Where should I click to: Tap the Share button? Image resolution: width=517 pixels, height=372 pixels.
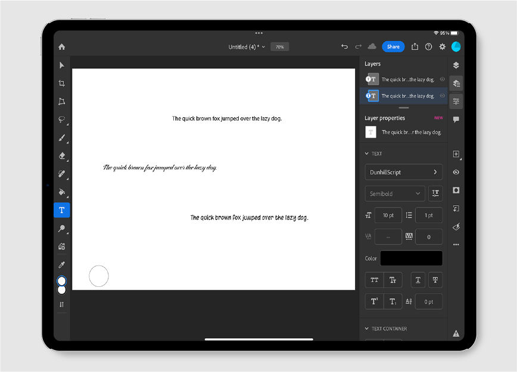coord(393,46)
